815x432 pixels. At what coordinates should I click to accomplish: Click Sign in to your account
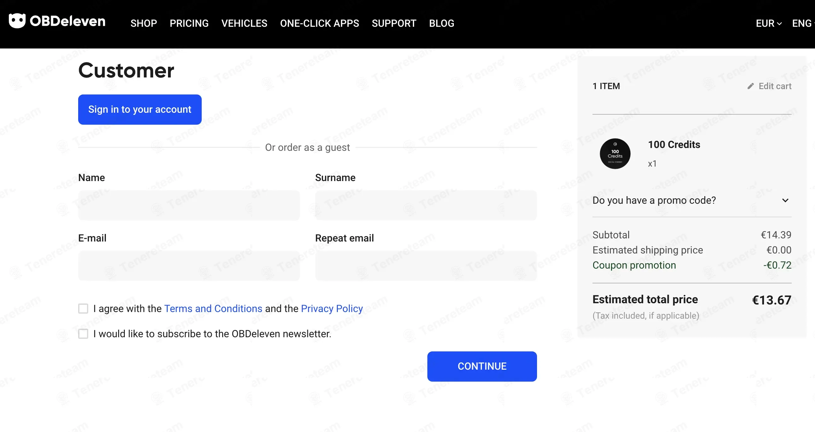pos(140,109)
